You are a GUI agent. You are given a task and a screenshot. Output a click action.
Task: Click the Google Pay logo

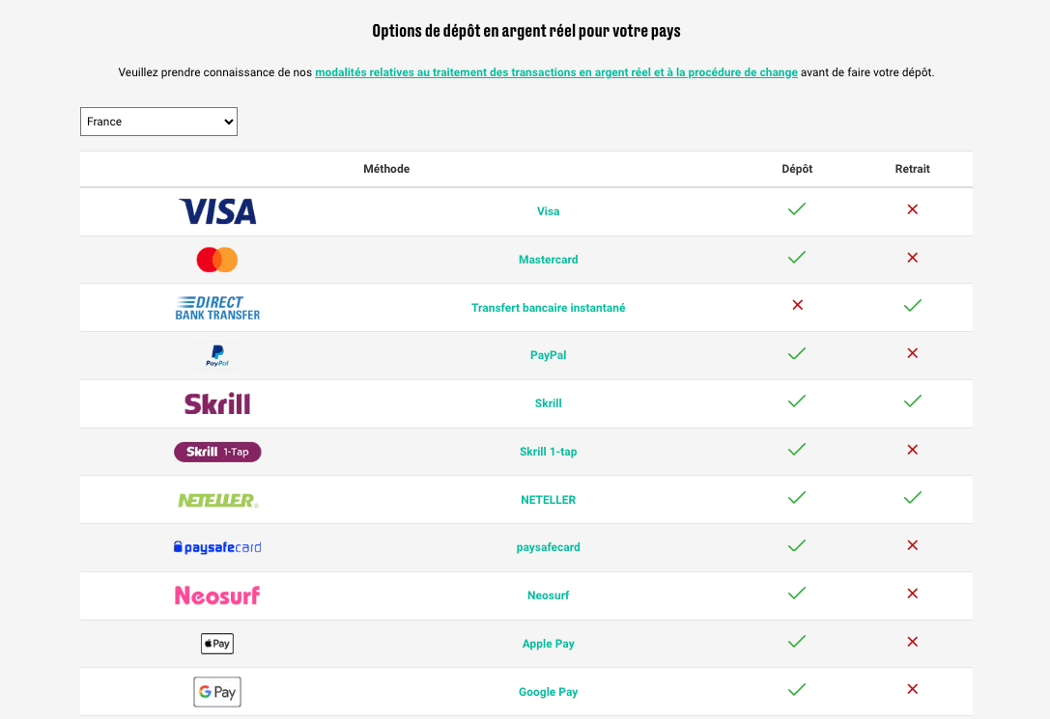point(217,692)
